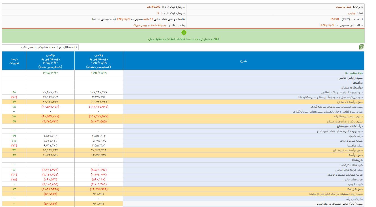The image size is (376, 207).
Task: Select row سود و وجه التزام فعالیت‌های غیرمشاع
Action: [183, 131]
